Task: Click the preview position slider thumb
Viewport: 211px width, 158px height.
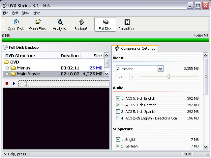Action: click(x=26, y=83)
